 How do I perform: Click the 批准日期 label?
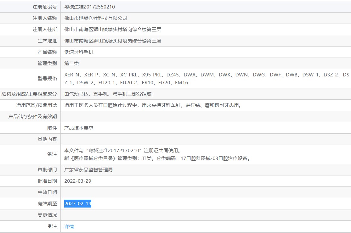47,181
